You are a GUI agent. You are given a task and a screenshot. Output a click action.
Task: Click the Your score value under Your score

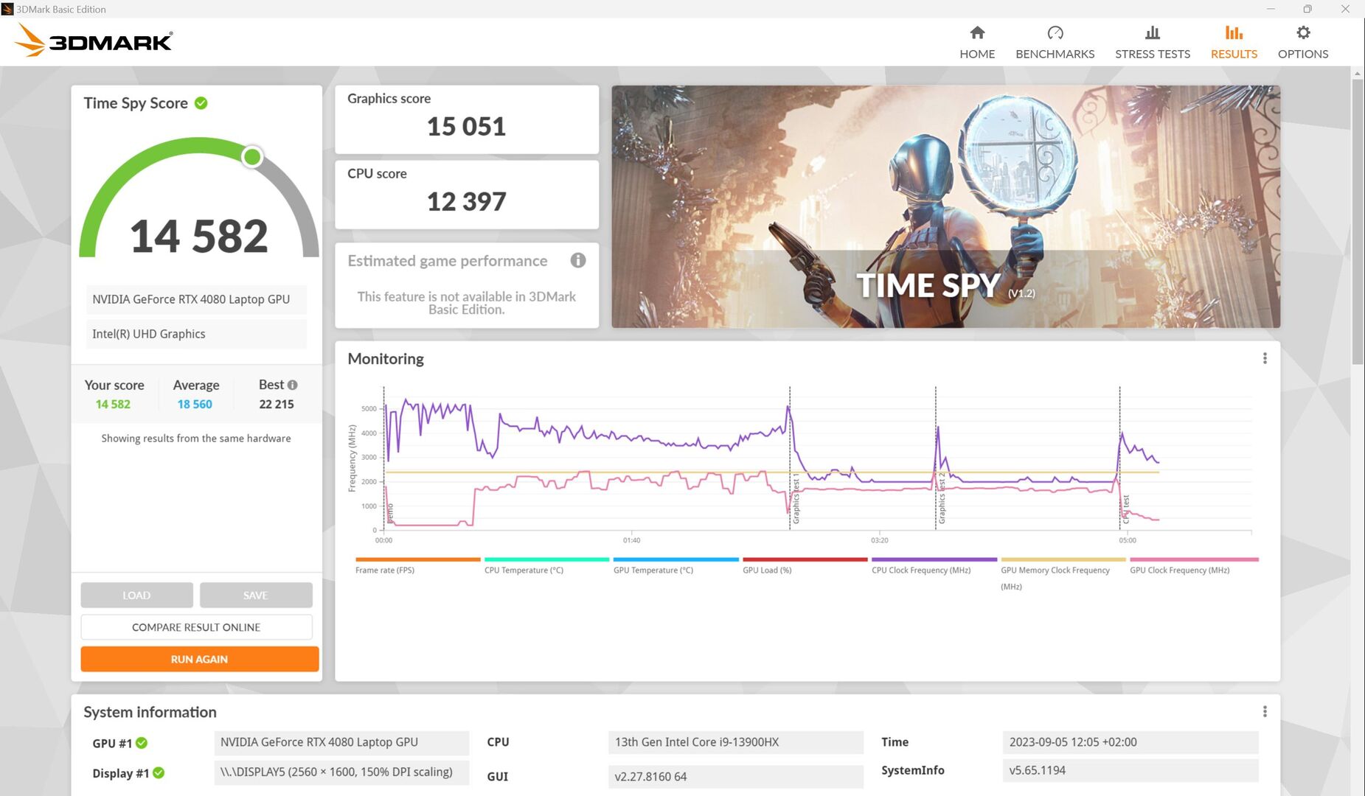point(113,404)
